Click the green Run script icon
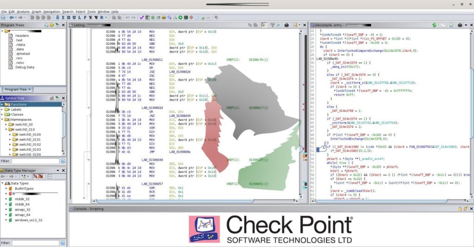Viewport: 474px width, 247px height. click(x=180, y=18)
